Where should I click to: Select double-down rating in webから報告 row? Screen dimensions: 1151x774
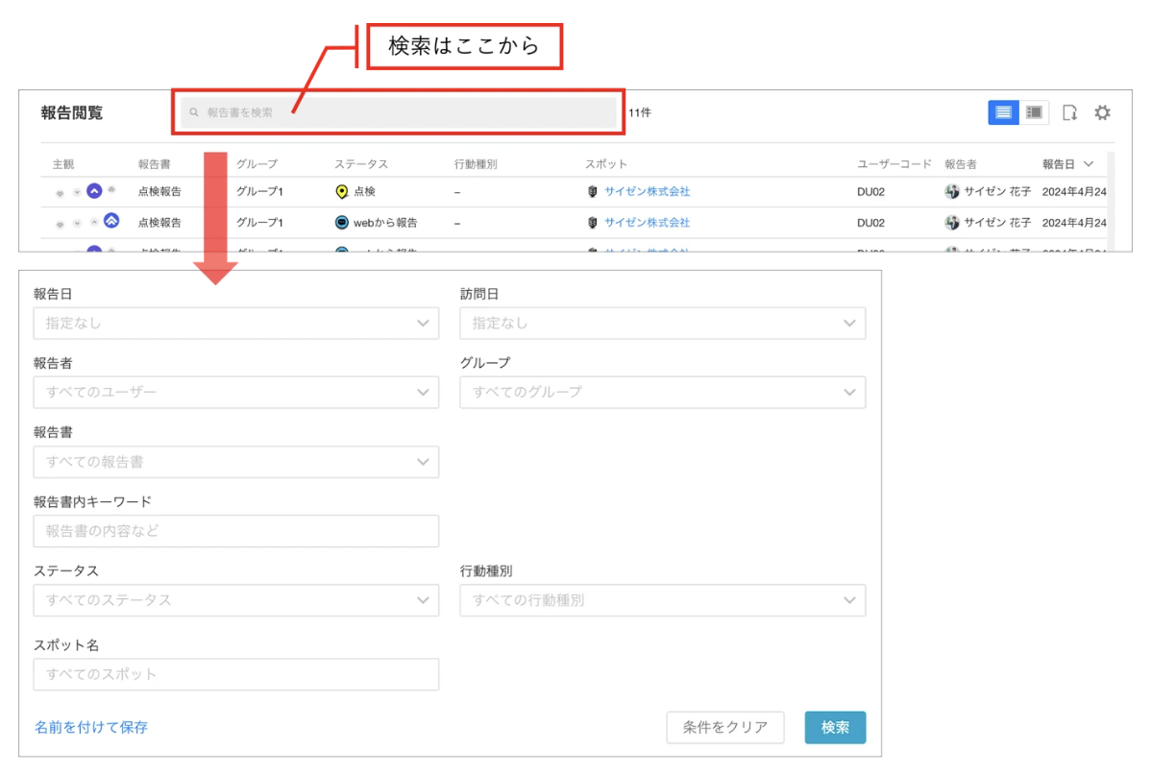pyautogui.click(x=61, y=224)
